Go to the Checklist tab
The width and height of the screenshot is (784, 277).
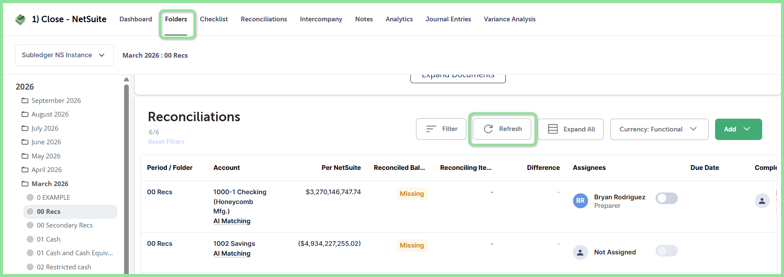click(x=214, y=19)
